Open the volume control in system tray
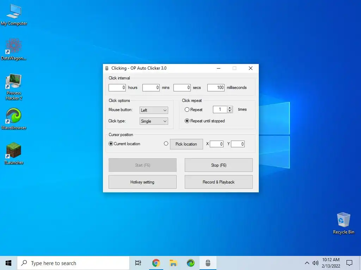This screenshot has width=361, height=270. click(x=316, y=263)
